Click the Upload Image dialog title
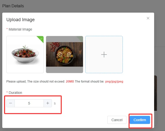This screenshot has height=131, width=165. [20, 20]
